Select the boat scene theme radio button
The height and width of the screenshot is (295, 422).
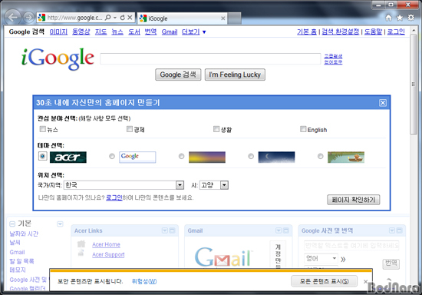(320, 156)
